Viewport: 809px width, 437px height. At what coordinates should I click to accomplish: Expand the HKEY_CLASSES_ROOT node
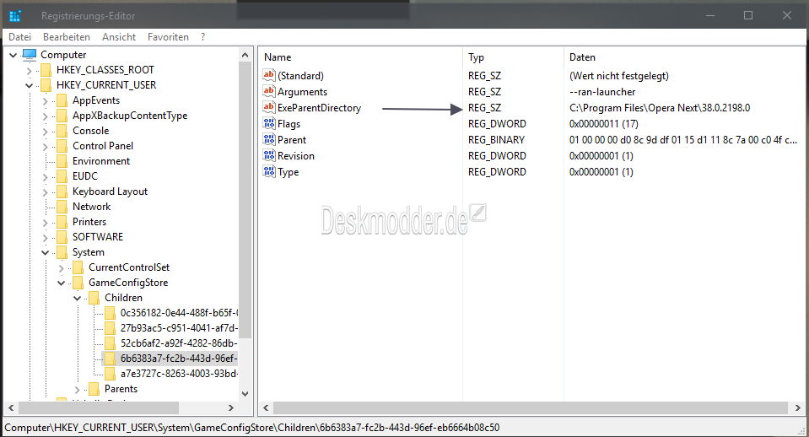point(29,70)
